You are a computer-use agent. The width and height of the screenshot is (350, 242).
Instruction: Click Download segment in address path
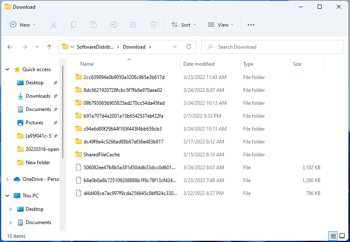[x=134, y=47]
